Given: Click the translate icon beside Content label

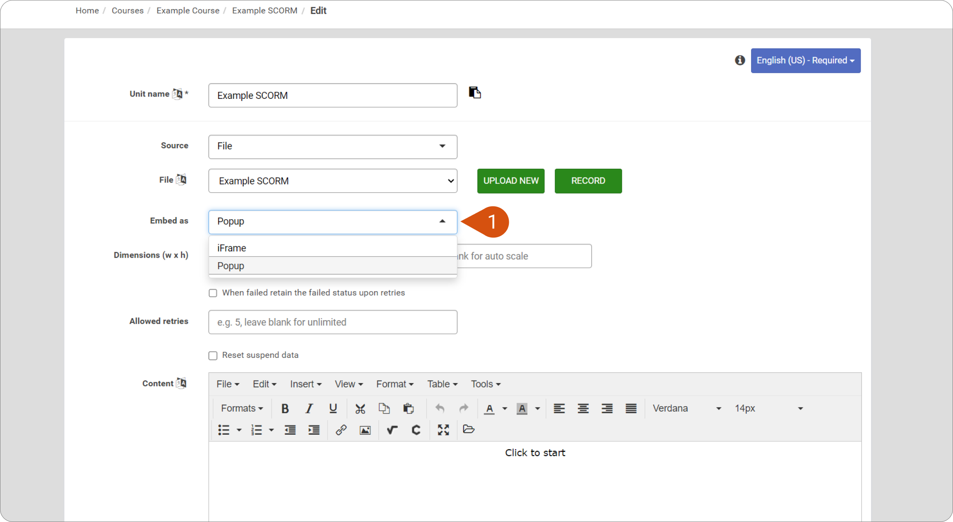Looking at the screenshot, I should (x=181, y=383).
